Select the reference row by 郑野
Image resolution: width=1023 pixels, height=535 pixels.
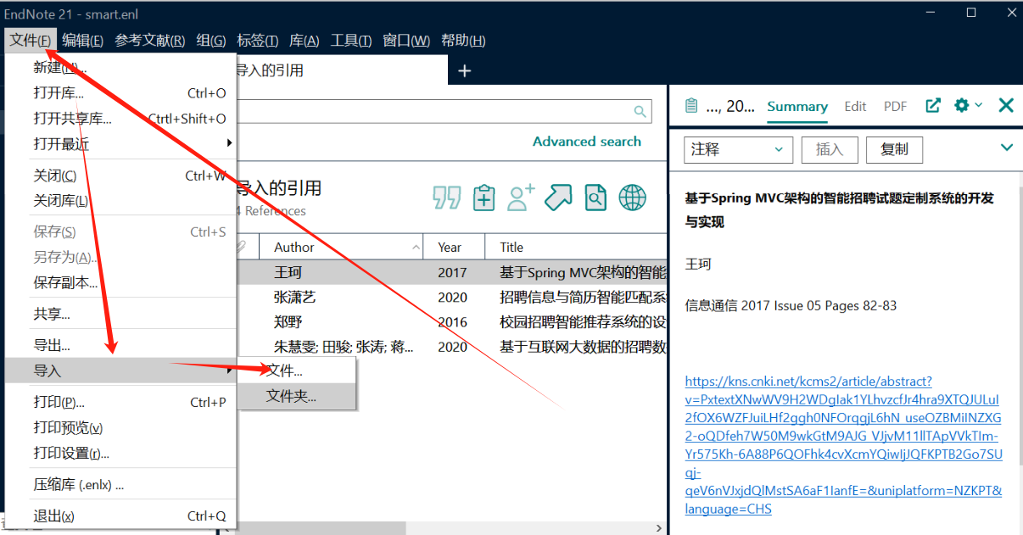tap(450, 322)
